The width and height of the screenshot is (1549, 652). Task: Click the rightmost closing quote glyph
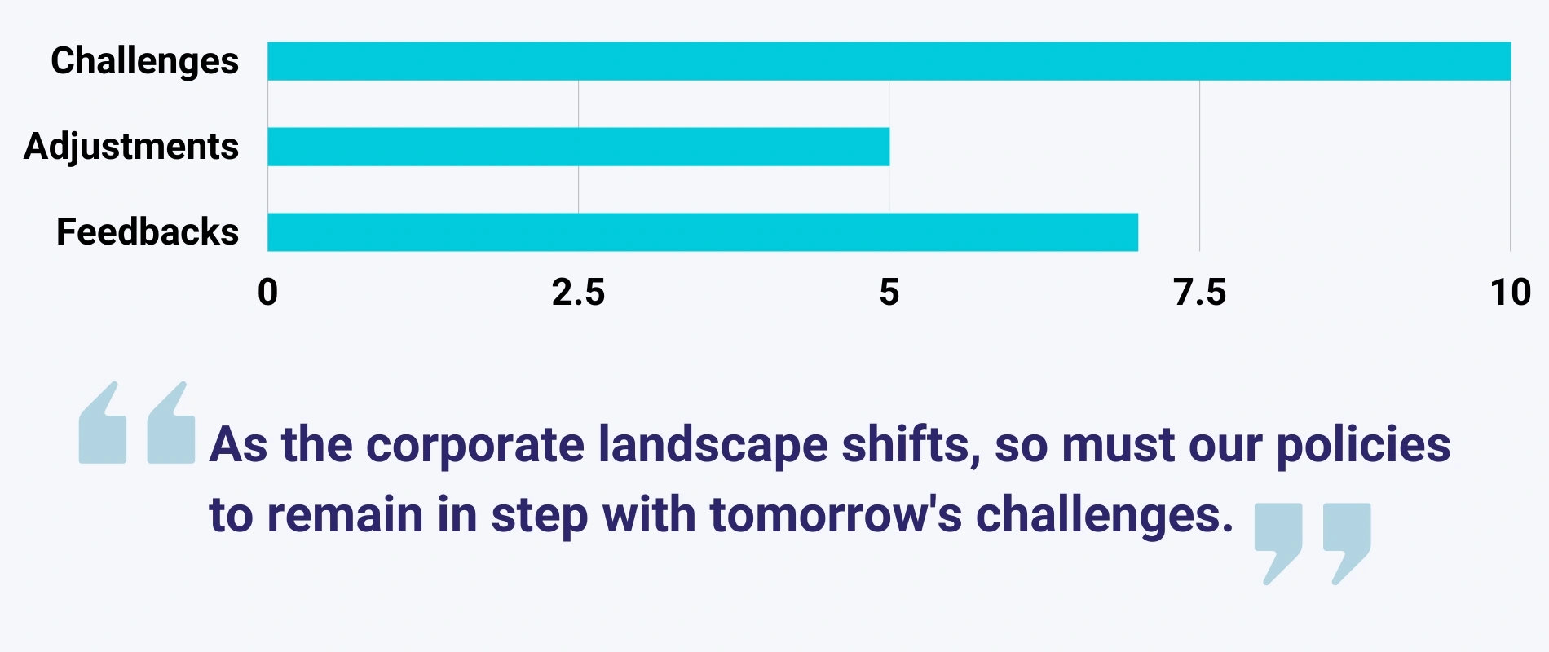click(x=1347, y=543)
